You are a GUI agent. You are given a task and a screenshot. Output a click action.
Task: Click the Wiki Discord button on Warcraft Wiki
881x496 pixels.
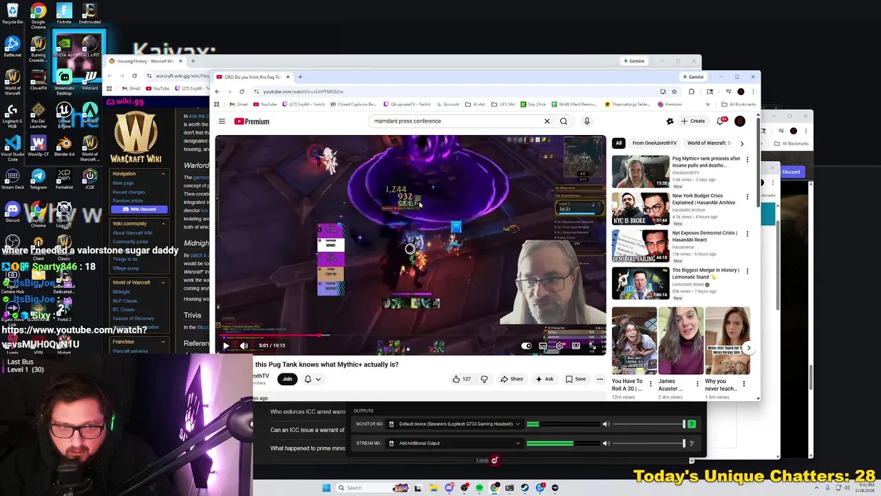coord(138,209)
